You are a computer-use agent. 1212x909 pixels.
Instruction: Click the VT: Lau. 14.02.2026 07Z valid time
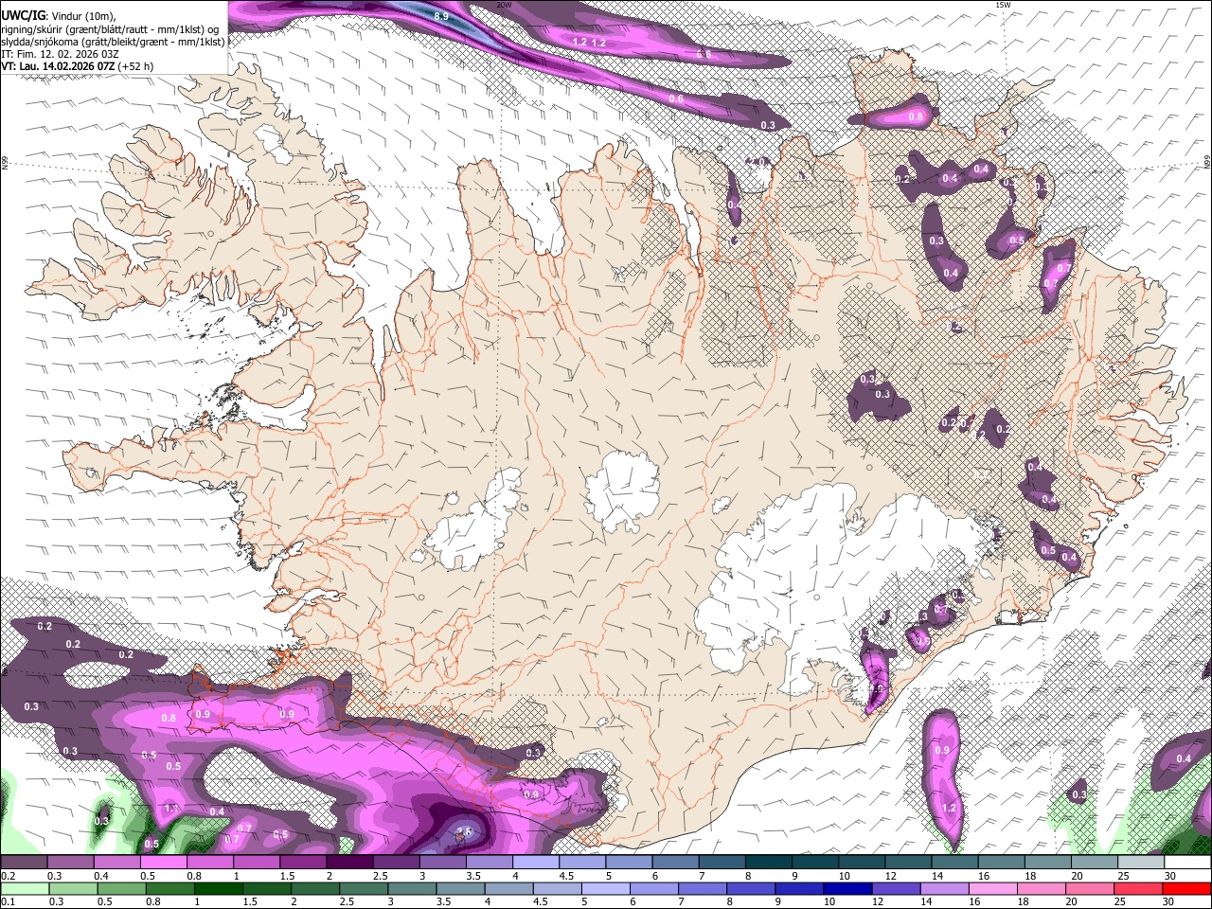tap(58, 67)
